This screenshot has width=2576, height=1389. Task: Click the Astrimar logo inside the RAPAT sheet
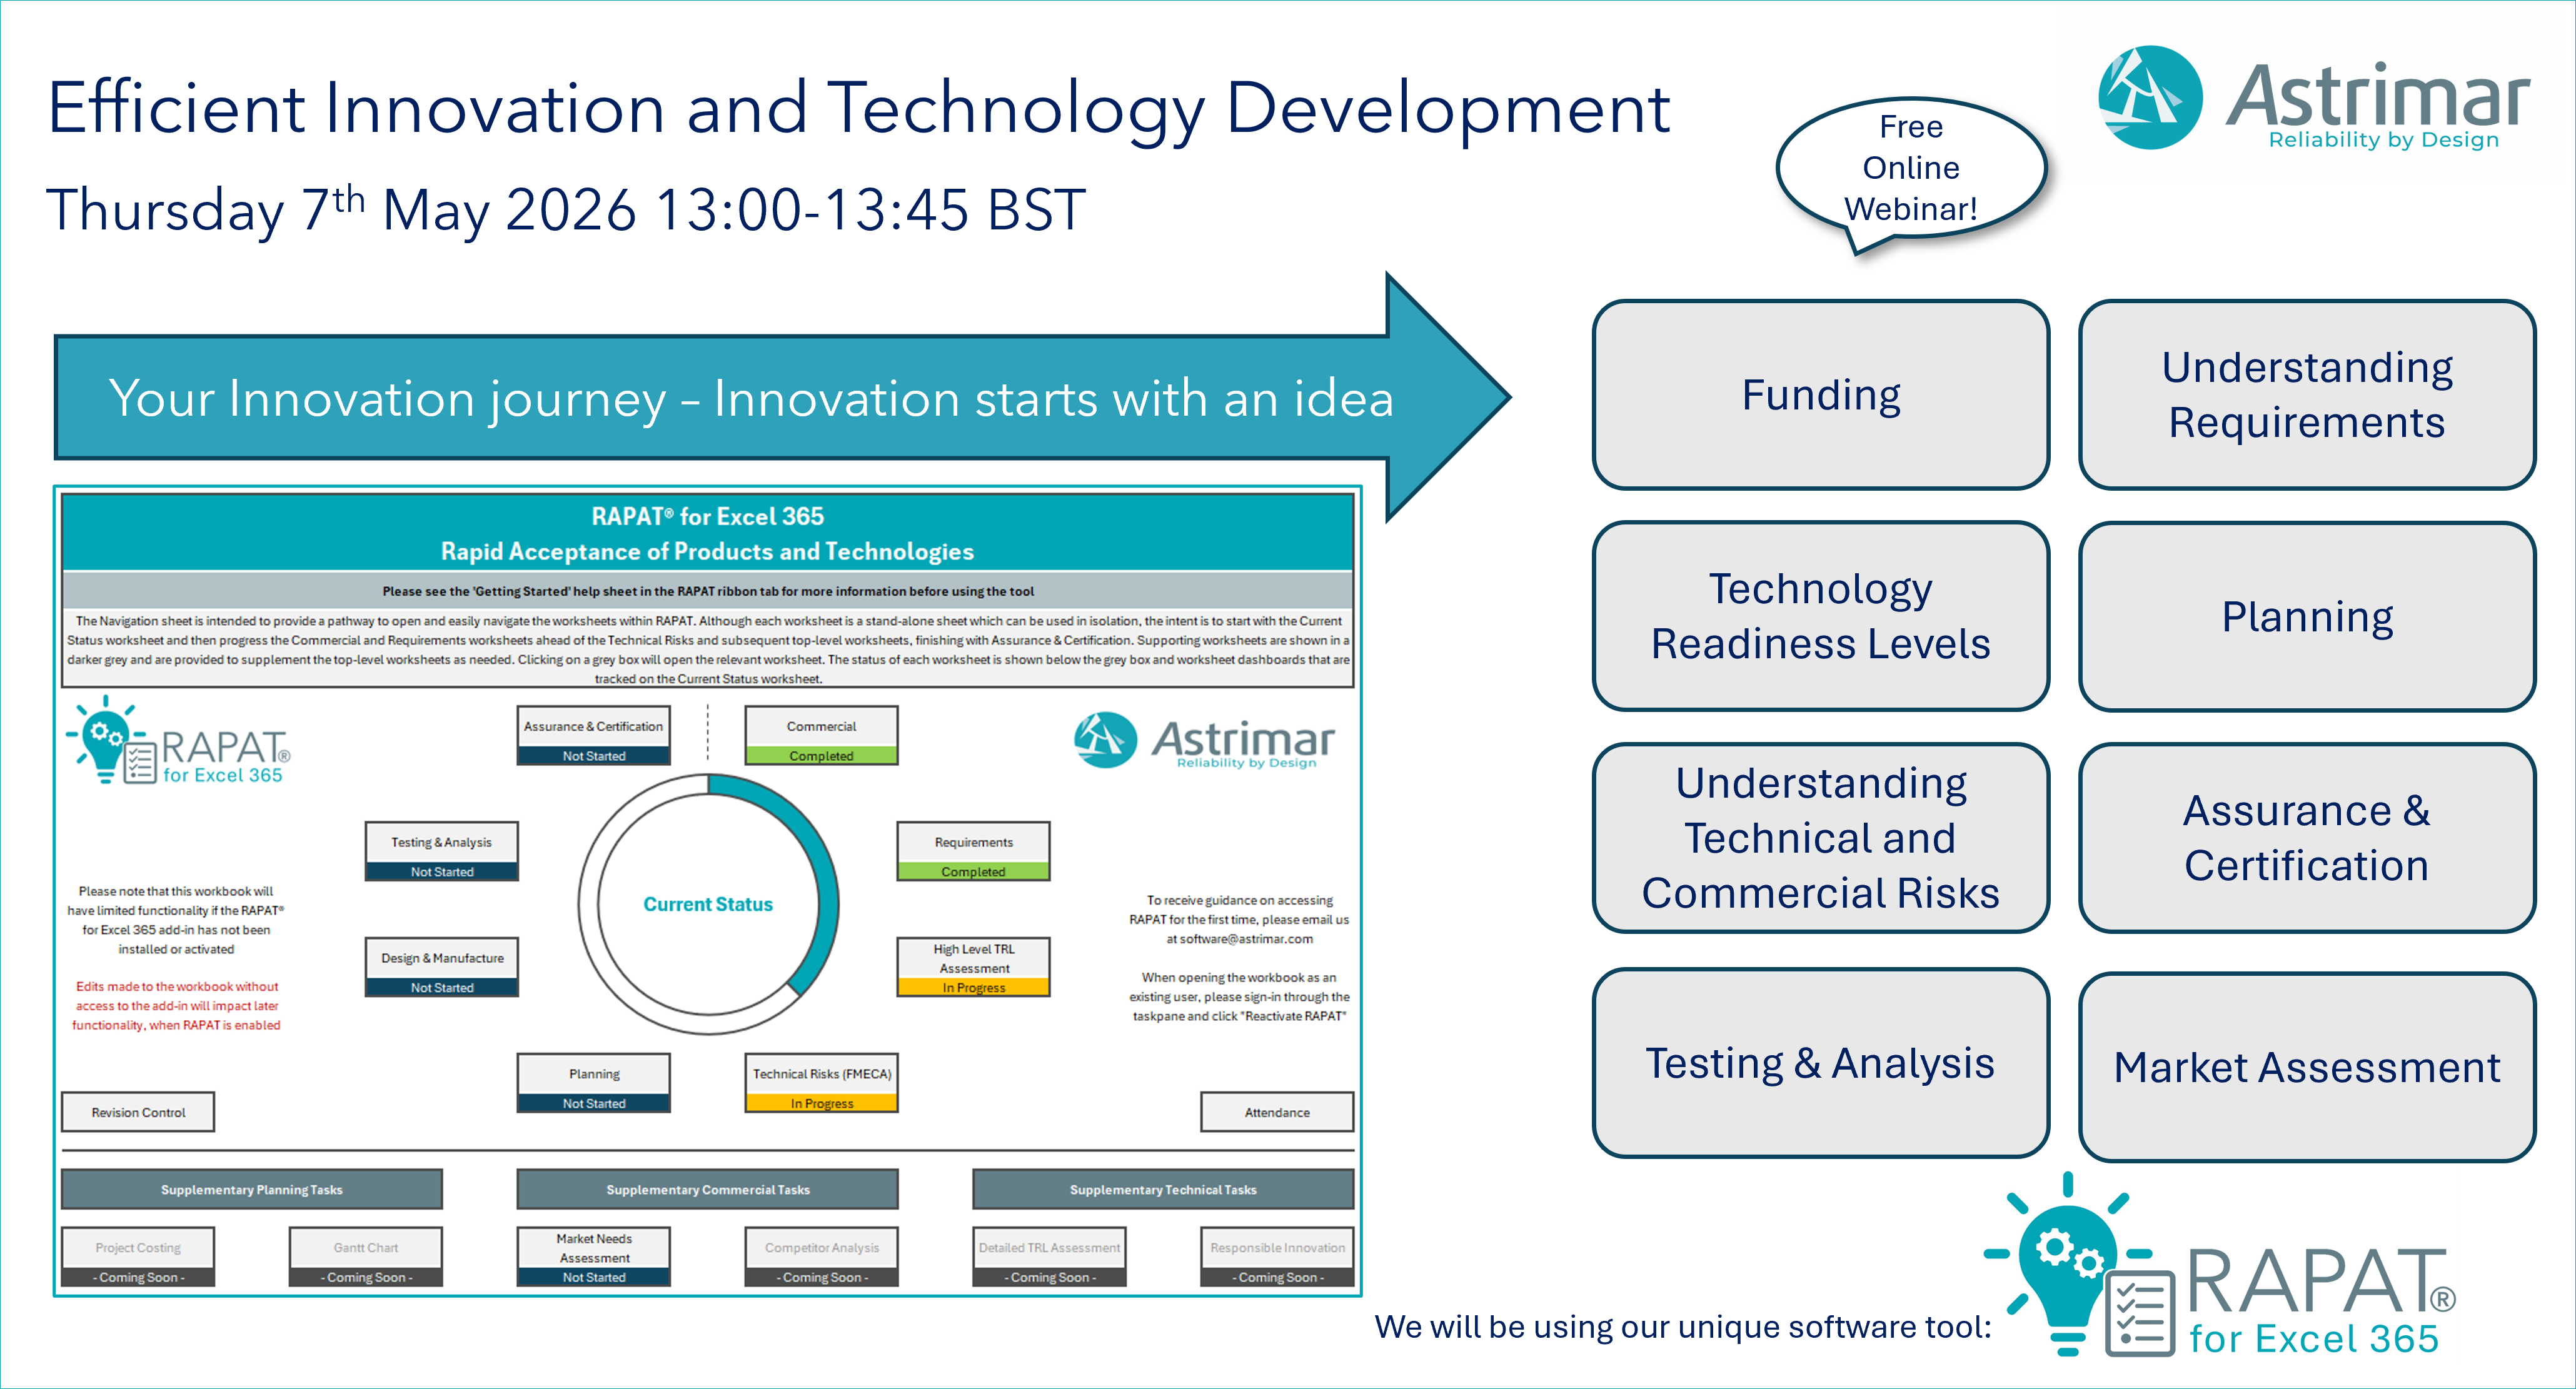[x=1204, y=741]
